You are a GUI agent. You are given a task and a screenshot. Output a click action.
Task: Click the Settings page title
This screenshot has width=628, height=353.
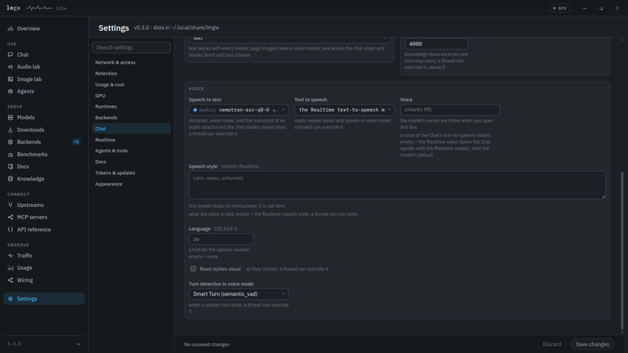pyautogui.click(x=114, y=28)
